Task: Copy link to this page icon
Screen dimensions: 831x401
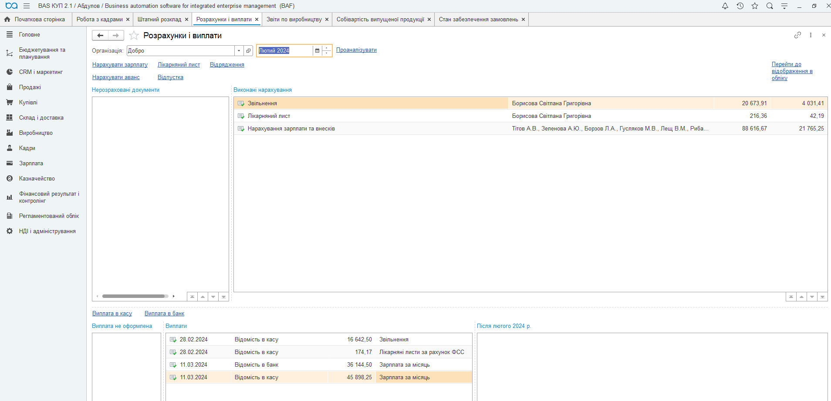Action: (x=797, y=35)
